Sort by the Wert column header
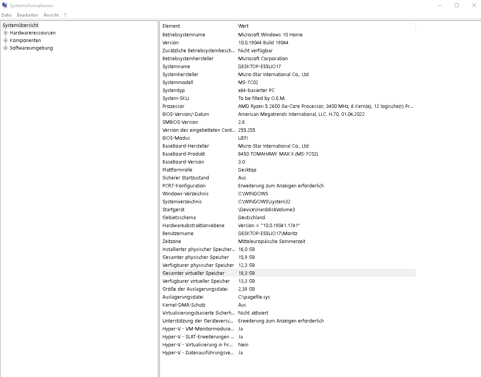The height and width of the screenshot is (377, 481). (326, 26)
